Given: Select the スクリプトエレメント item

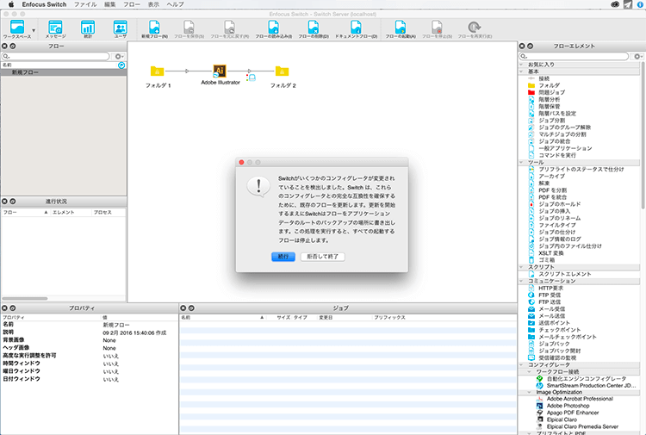Looking at the screenshot, I should coord(560,274).
